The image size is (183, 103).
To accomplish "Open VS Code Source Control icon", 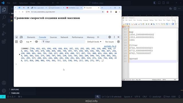I will 4,25.
